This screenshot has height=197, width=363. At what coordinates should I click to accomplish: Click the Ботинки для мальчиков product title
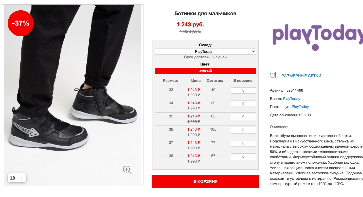click(x=205, y=13)
